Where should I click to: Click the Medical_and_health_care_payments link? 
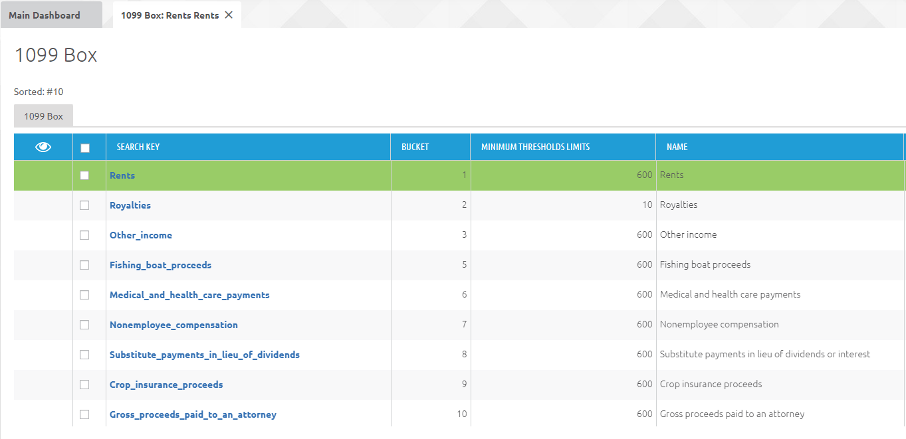pos(189,295)
